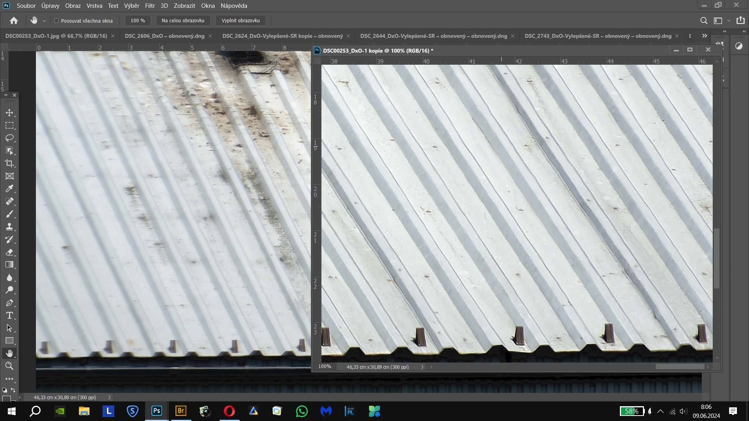Reset default foreground and background colors
This screenshot has width=749, height=421.
click(4, 390)
